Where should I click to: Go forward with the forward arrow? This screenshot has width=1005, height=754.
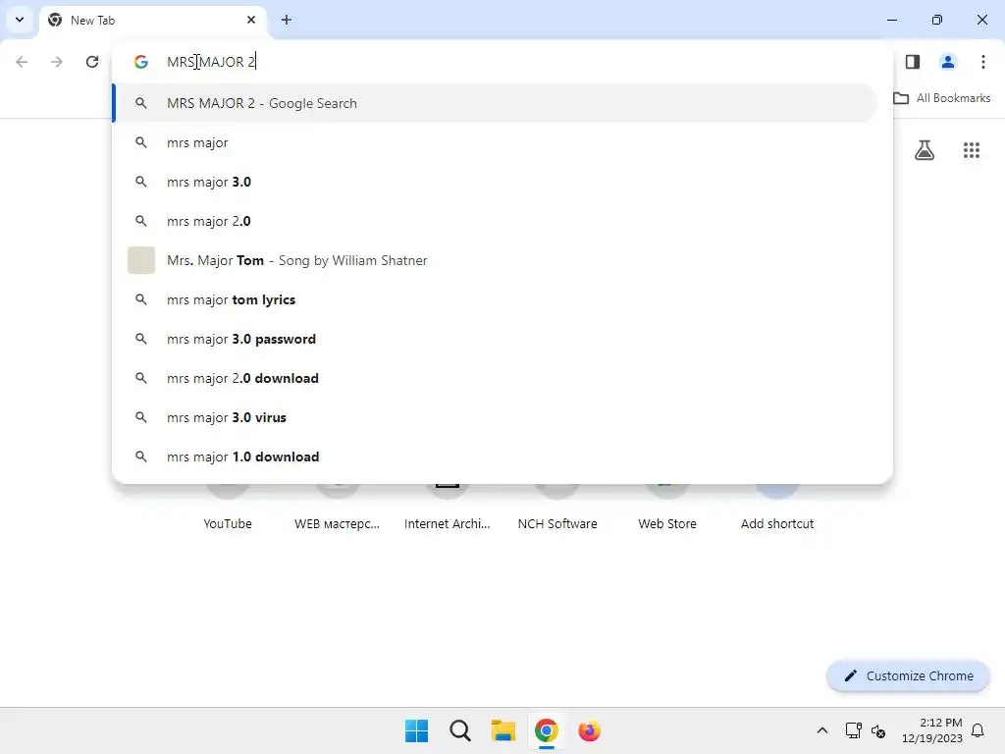[57, 62]
